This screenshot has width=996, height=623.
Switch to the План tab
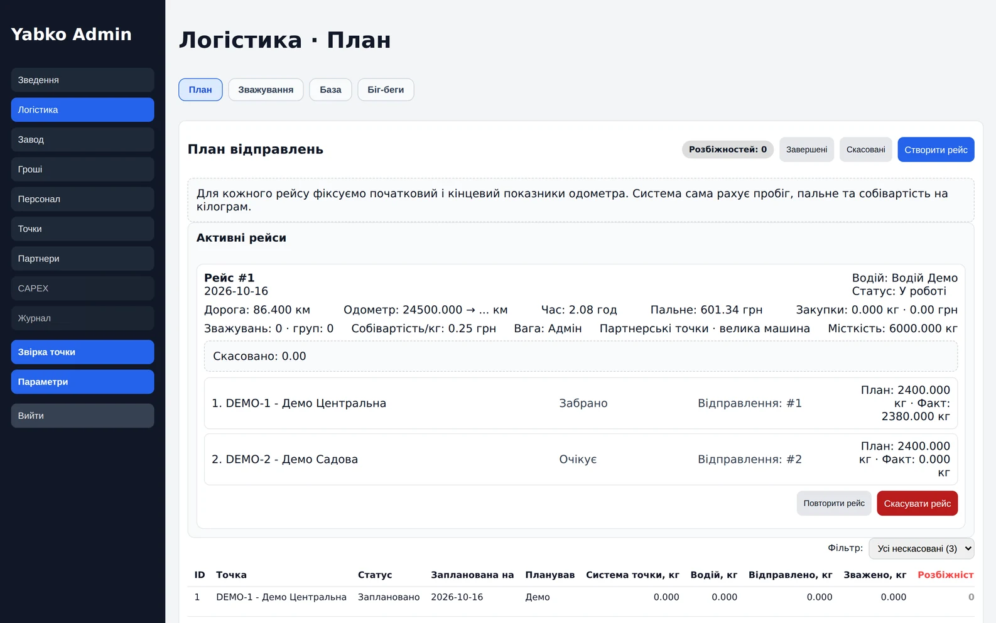(200, 90)
